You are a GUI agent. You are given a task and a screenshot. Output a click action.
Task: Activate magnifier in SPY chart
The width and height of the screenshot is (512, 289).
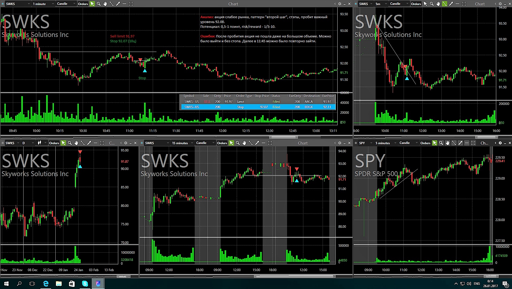(441, 143)
